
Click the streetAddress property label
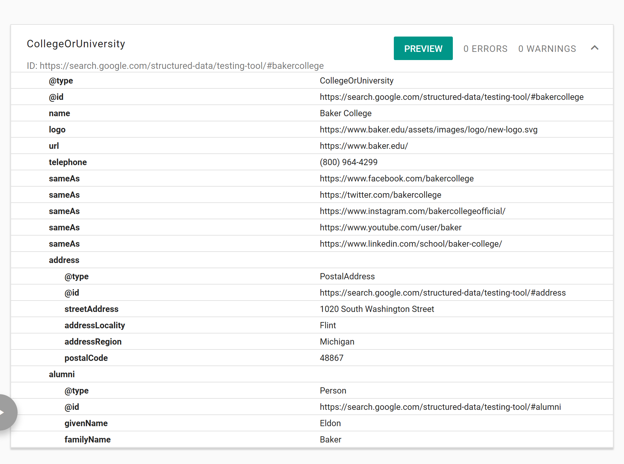pyautogui.click(x=91, y=309)
